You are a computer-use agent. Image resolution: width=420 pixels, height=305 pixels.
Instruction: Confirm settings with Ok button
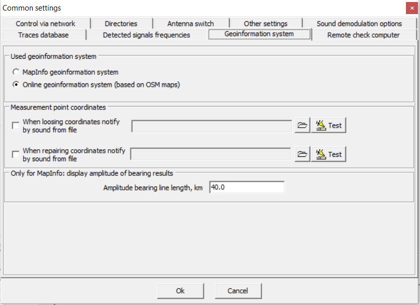180,290
